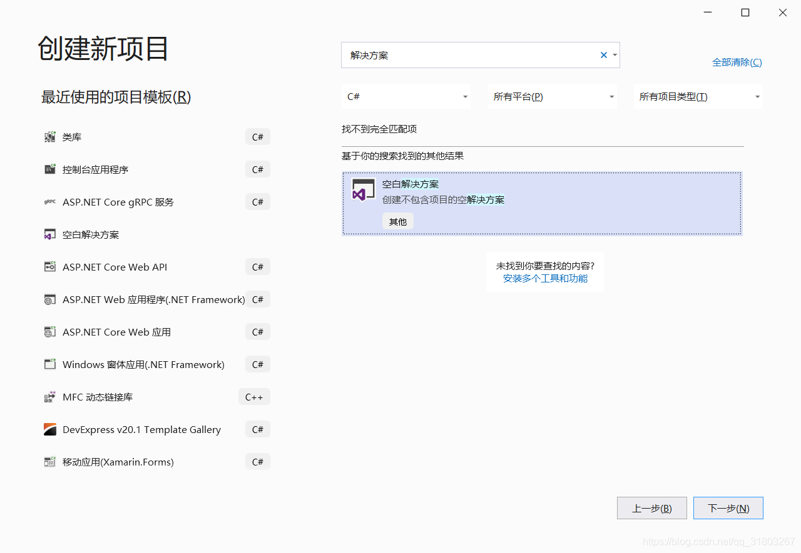Screen dimensions: 801x553
Task: Click the 全部清除 link
Action: 737,62
